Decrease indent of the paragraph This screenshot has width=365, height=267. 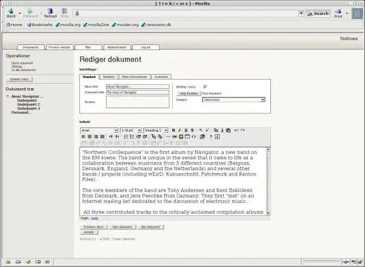pyautogui.click(x=139, y=137)
